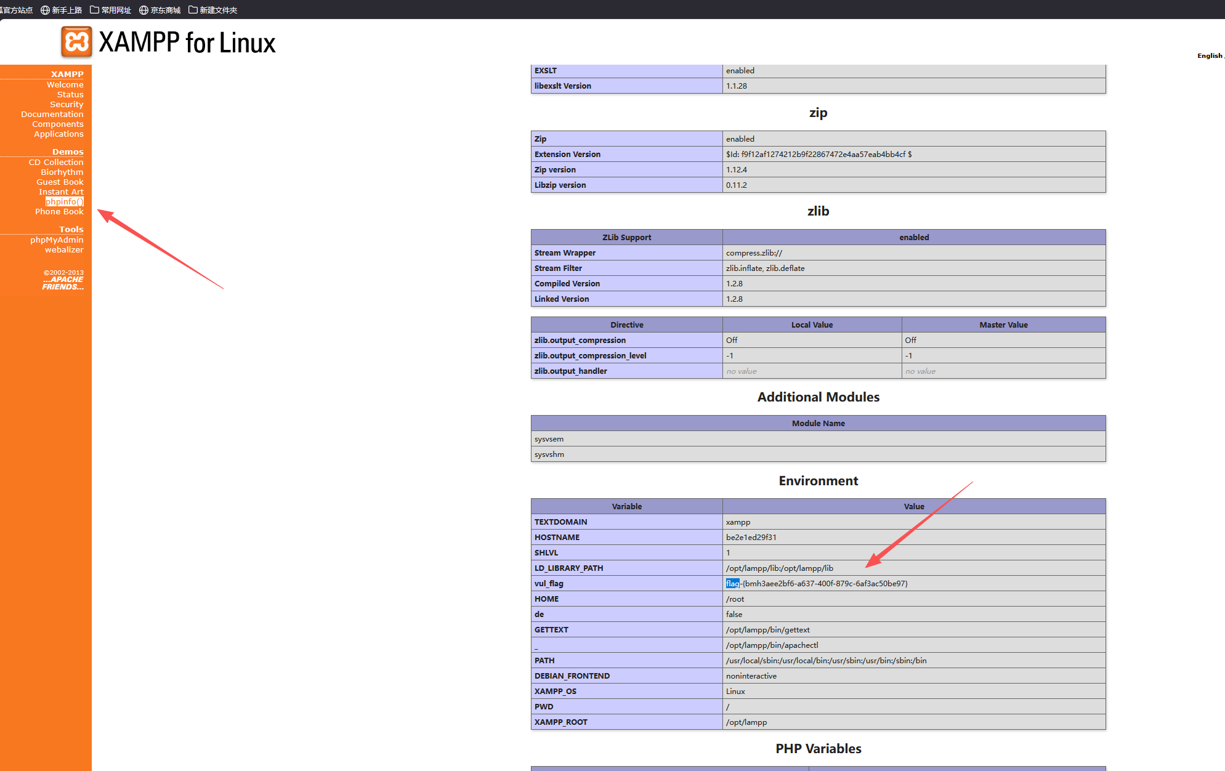Click the LD_LIBRARY_PATH value cell
Image resolution: width=1225 pixels, height=771 pixels.
tap(914, 568)
